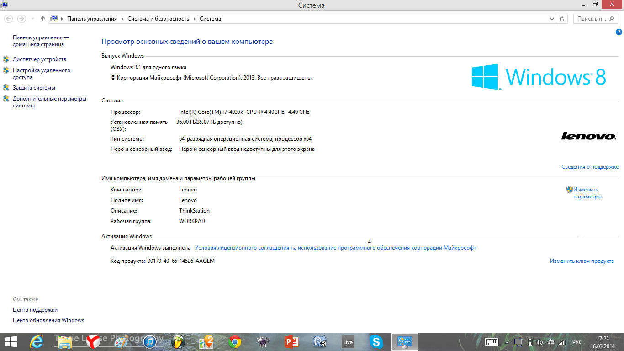
Task: Launch Google Chrome from the taskbar
Action: pyautogui.click(x=235, y=341)
